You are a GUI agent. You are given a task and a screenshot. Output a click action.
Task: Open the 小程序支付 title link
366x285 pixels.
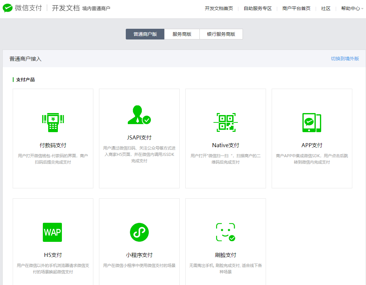[x=140, y=255]
